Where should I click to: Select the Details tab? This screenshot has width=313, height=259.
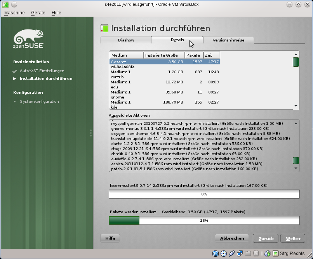click(x=177, y=40)
